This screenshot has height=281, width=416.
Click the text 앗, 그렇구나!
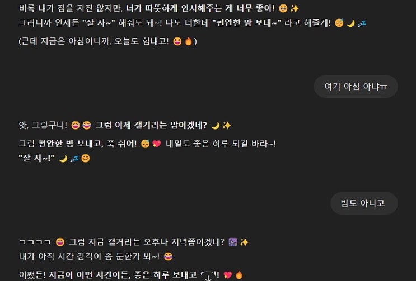(x=43, y=125)
